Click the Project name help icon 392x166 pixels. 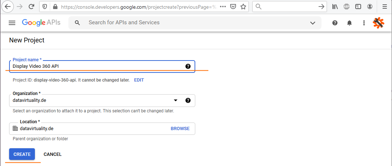(x=188, y=66)
